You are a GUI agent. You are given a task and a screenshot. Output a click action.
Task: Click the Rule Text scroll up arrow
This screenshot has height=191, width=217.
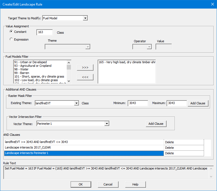tap(211, 169)
